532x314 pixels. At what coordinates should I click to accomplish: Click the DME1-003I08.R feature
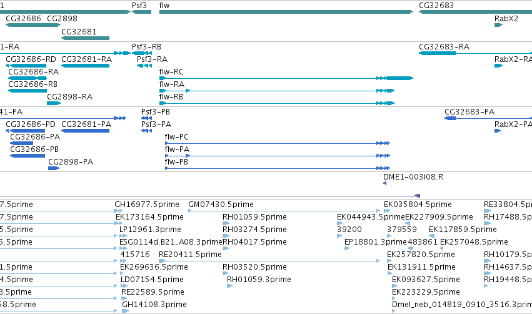pos(384,183)
